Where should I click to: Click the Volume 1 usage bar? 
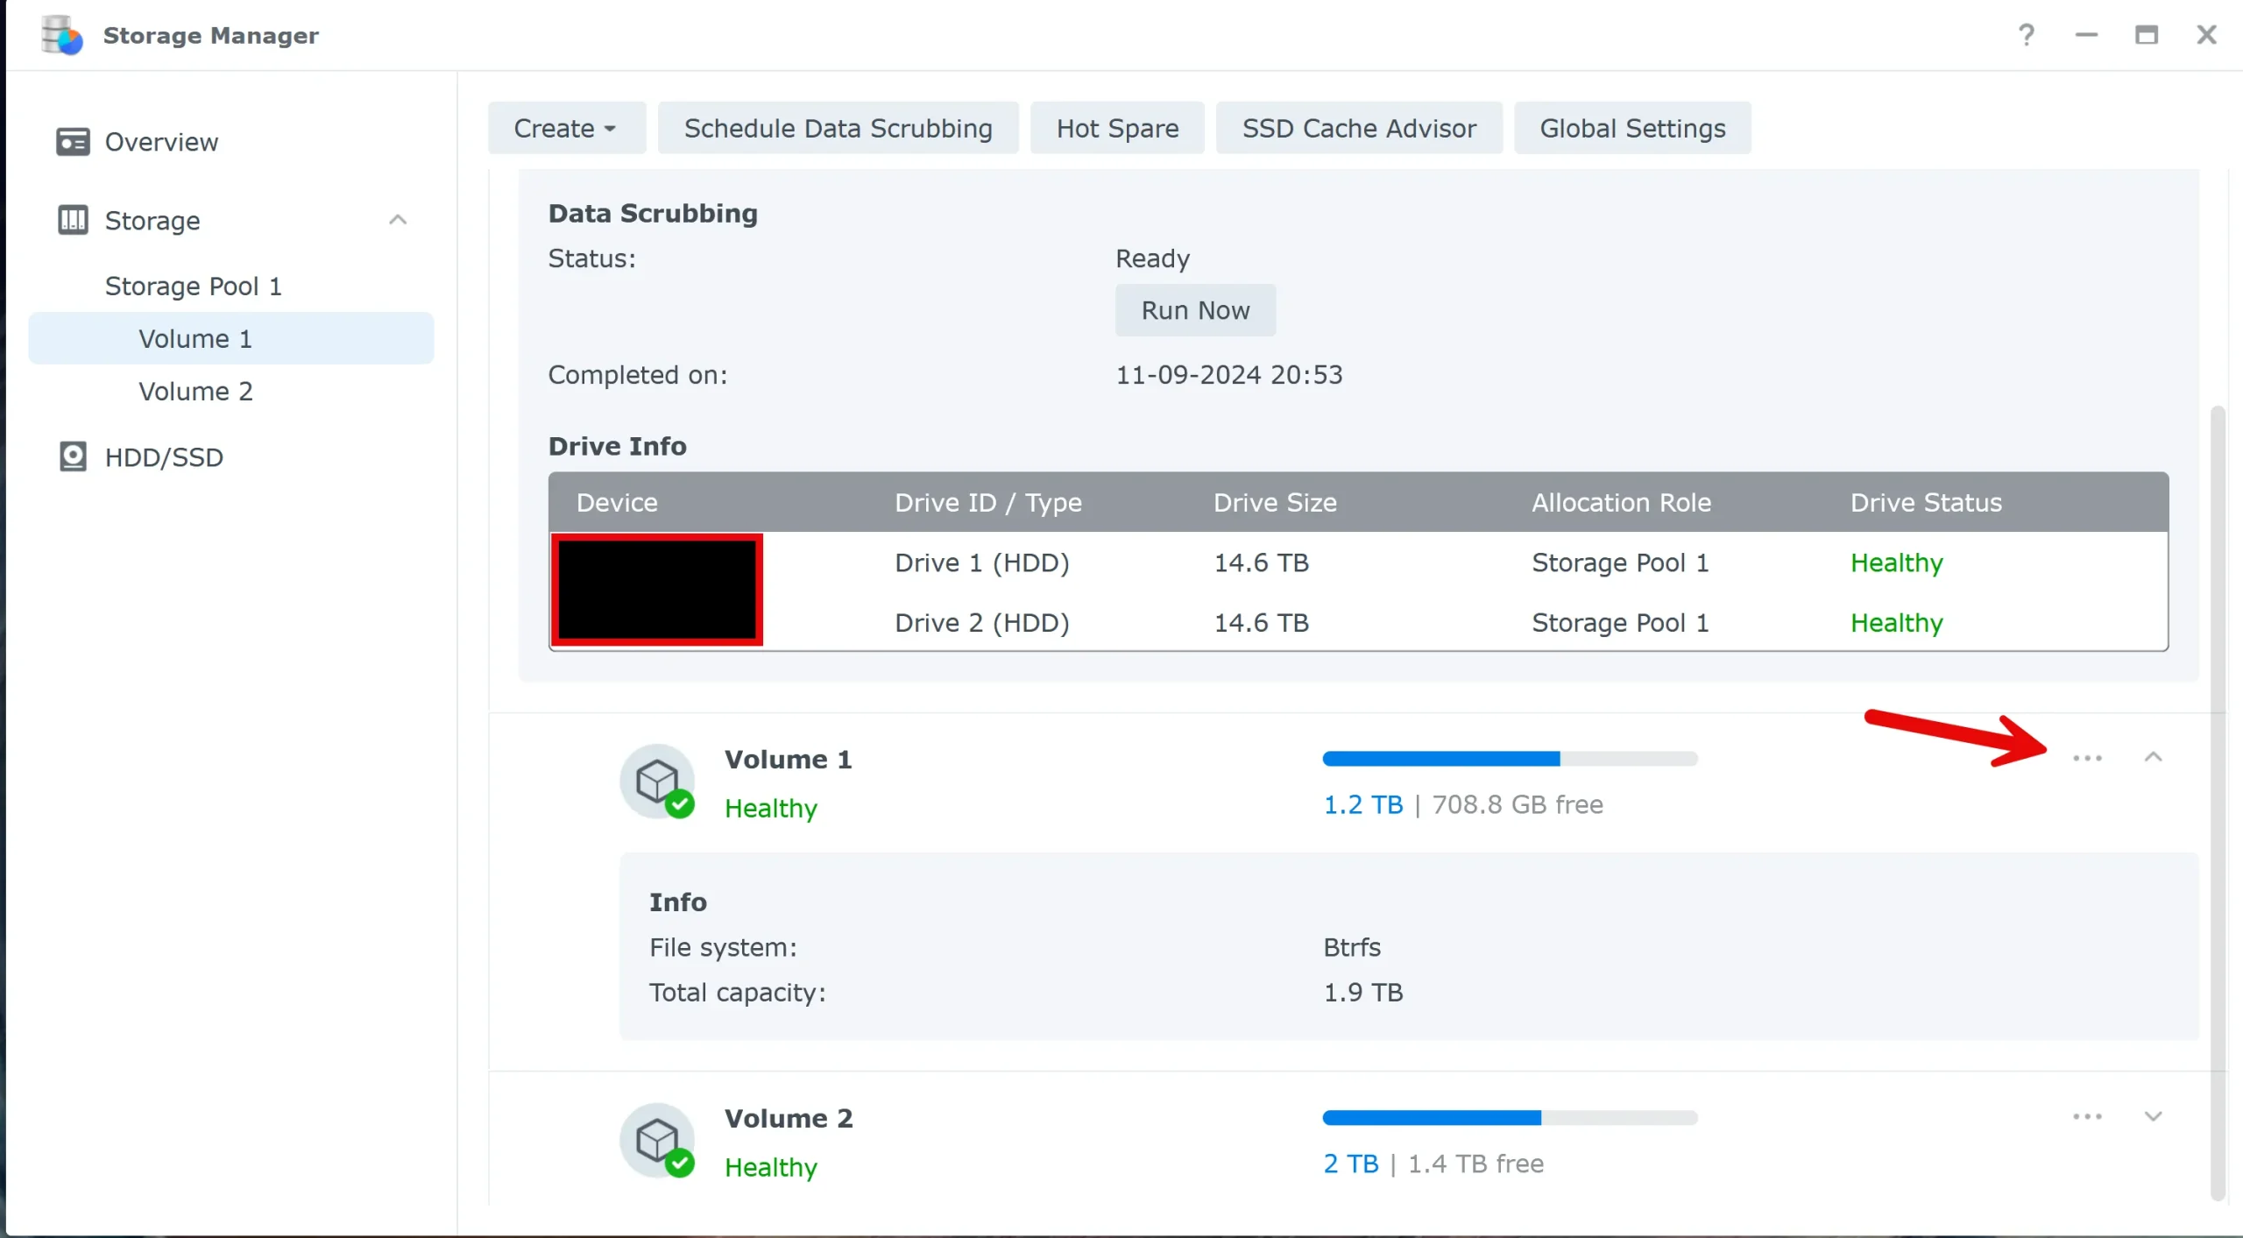pos(1510,759)
